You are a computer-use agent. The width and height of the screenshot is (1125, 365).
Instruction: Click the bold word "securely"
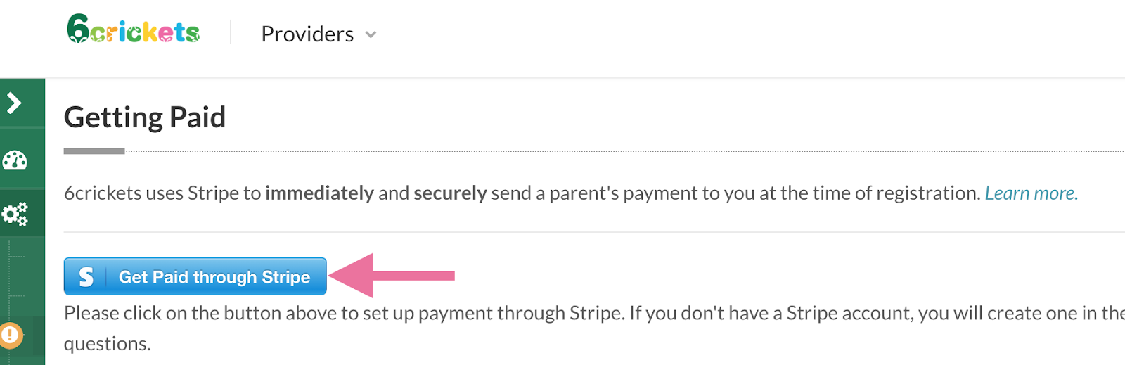[450, 193]
